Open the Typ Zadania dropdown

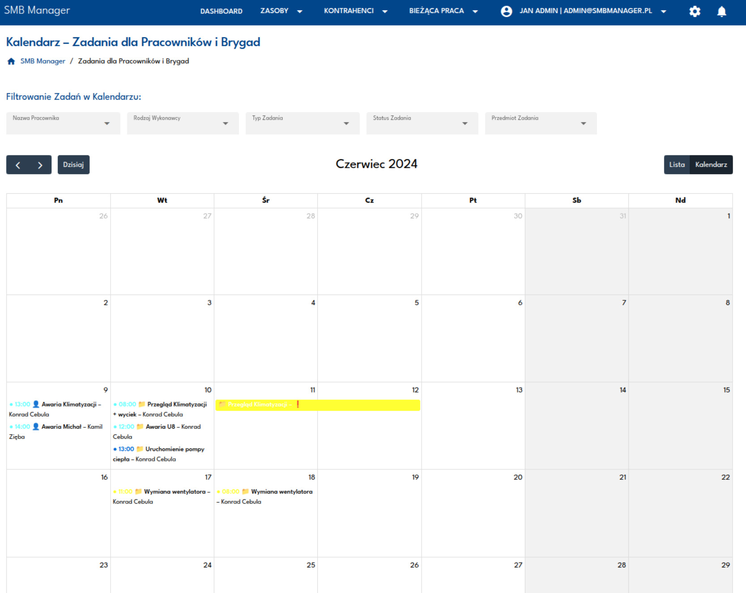[302, 123]
